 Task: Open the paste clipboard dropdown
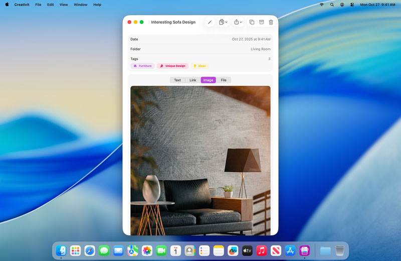223,22
